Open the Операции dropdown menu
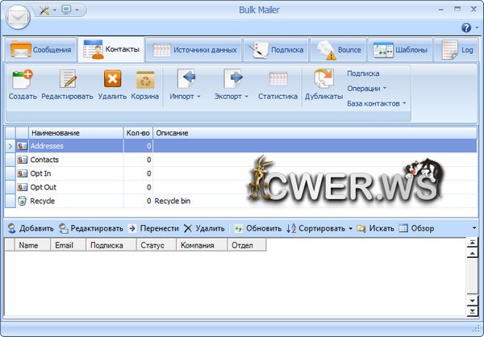The image size is (484, 337). [x=367, y=88]
